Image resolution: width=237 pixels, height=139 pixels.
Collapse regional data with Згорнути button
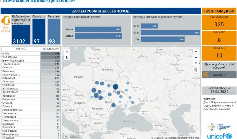point(219,75)
